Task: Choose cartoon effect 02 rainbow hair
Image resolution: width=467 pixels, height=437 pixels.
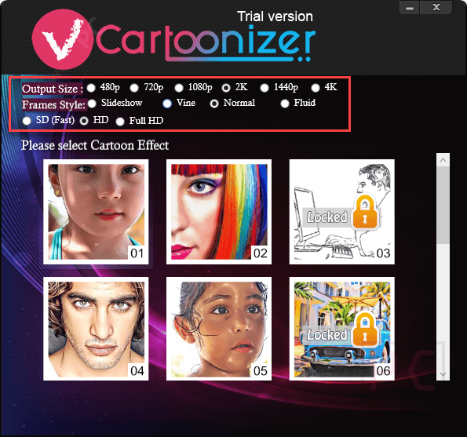Action: pos(219,212)
